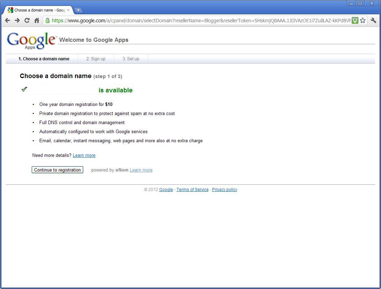Click the address bar URL
This screenshot has width=381, height=289.
pyautogui.click(x=201, y=21)
